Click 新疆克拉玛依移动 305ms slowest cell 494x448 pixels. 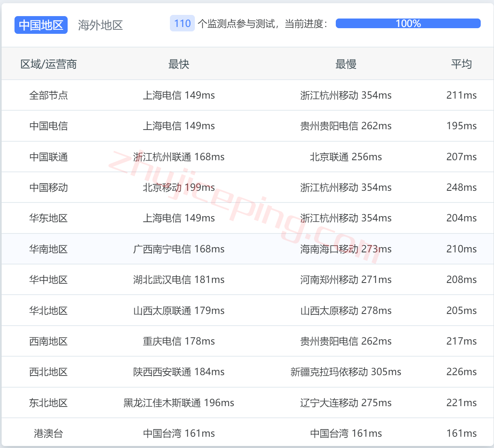coord(346,372)
